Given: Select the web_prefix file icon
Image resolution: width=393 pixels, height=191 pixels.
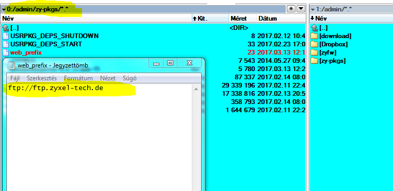Looking at the screenshot, I should 6,53.
